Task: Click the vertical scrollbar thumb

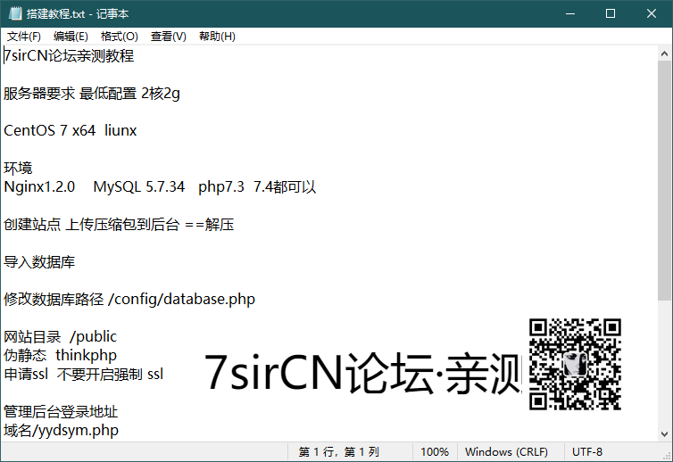Action: pos(665,178)
